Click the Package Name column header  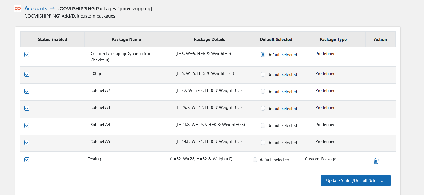(x=126, y=39)
